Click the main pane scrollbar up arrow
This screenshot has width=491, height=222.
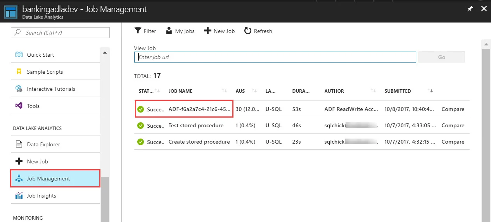(x=486, y=45)
